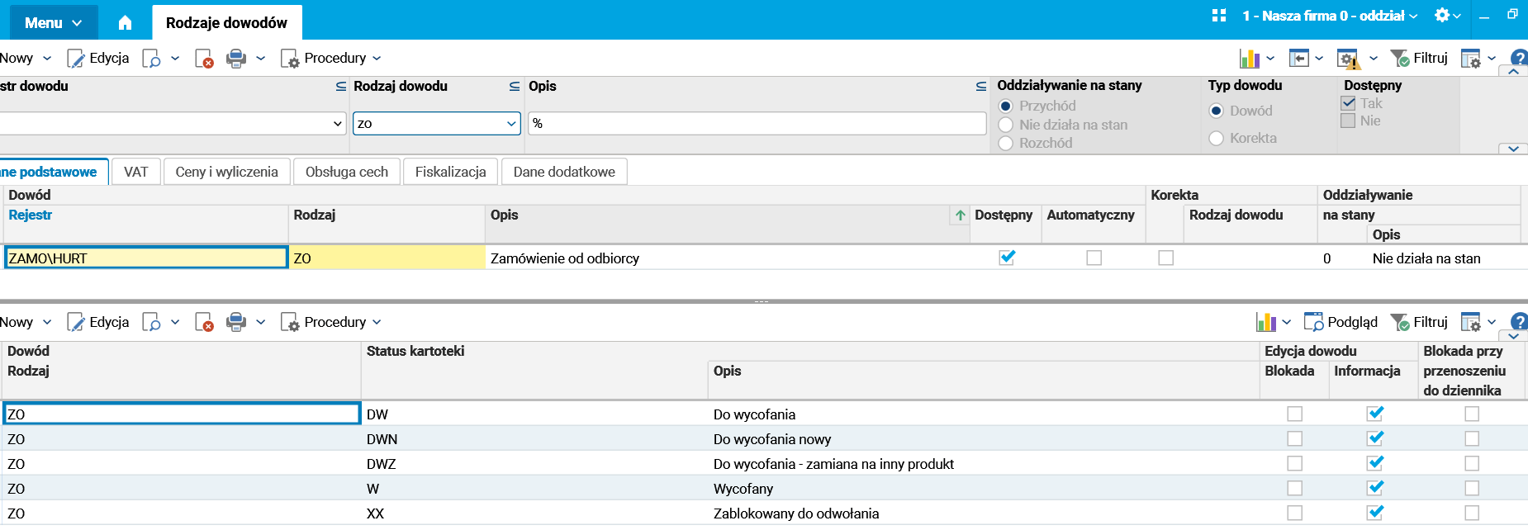
Task: Uncheck Informacja checkbox for the DWN row
Action: click(1375, 438)
